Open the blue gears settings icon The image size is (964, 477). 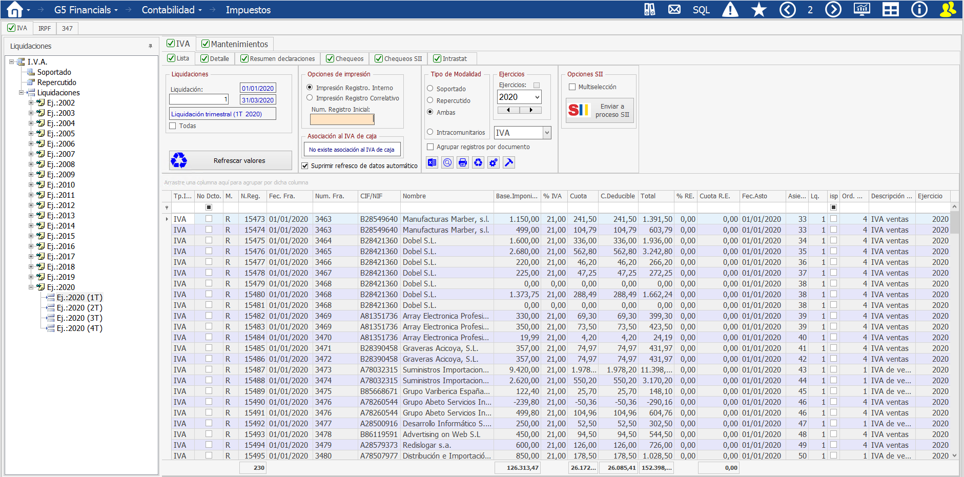tap(494, 162)
